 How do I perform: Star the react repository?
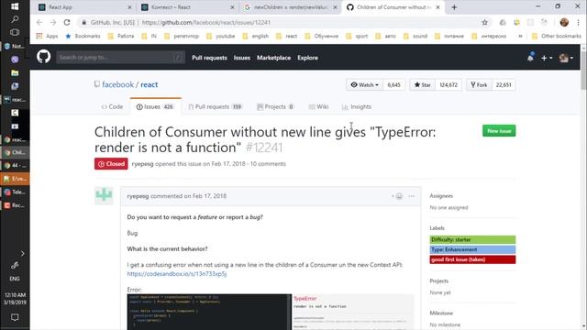422,85
